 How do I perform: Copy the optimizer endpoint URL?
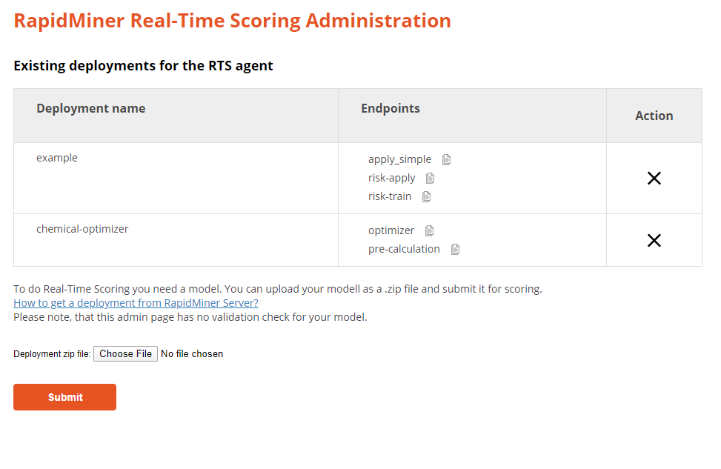point(429,230)
